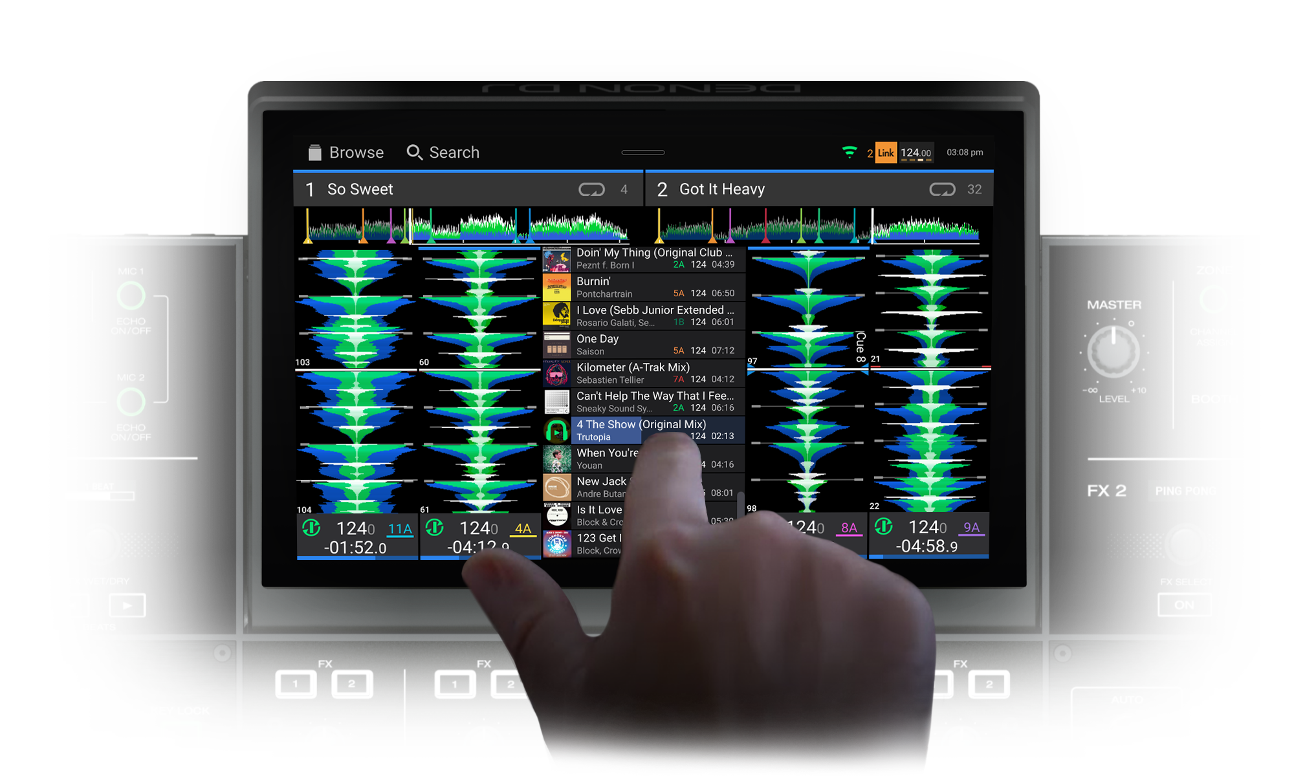
Task: Open the Browse folder icon
Action: 315,153
